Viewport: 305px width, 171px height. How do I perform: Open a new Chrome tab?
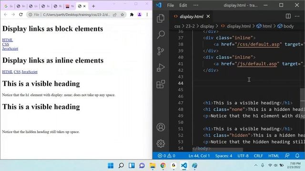pos(93,6)
